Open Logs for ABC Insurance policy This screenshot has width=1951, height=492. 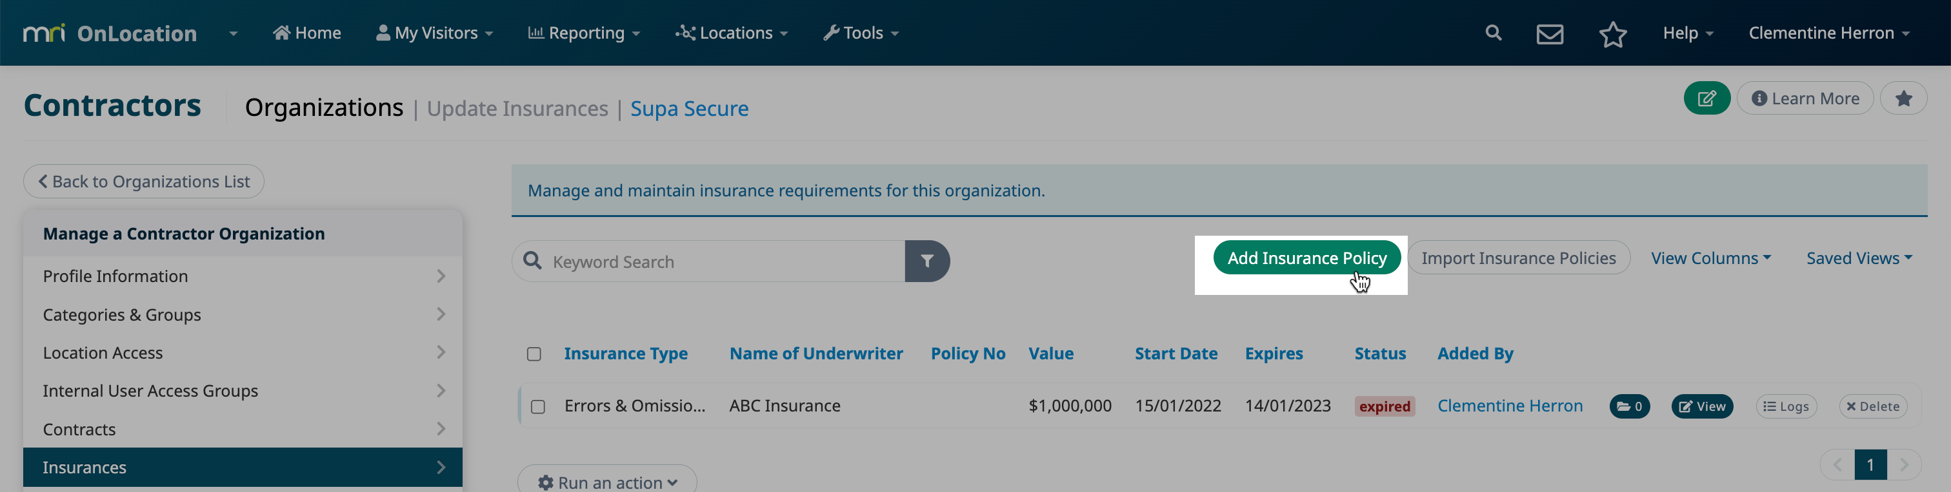tap(1786, 406)
